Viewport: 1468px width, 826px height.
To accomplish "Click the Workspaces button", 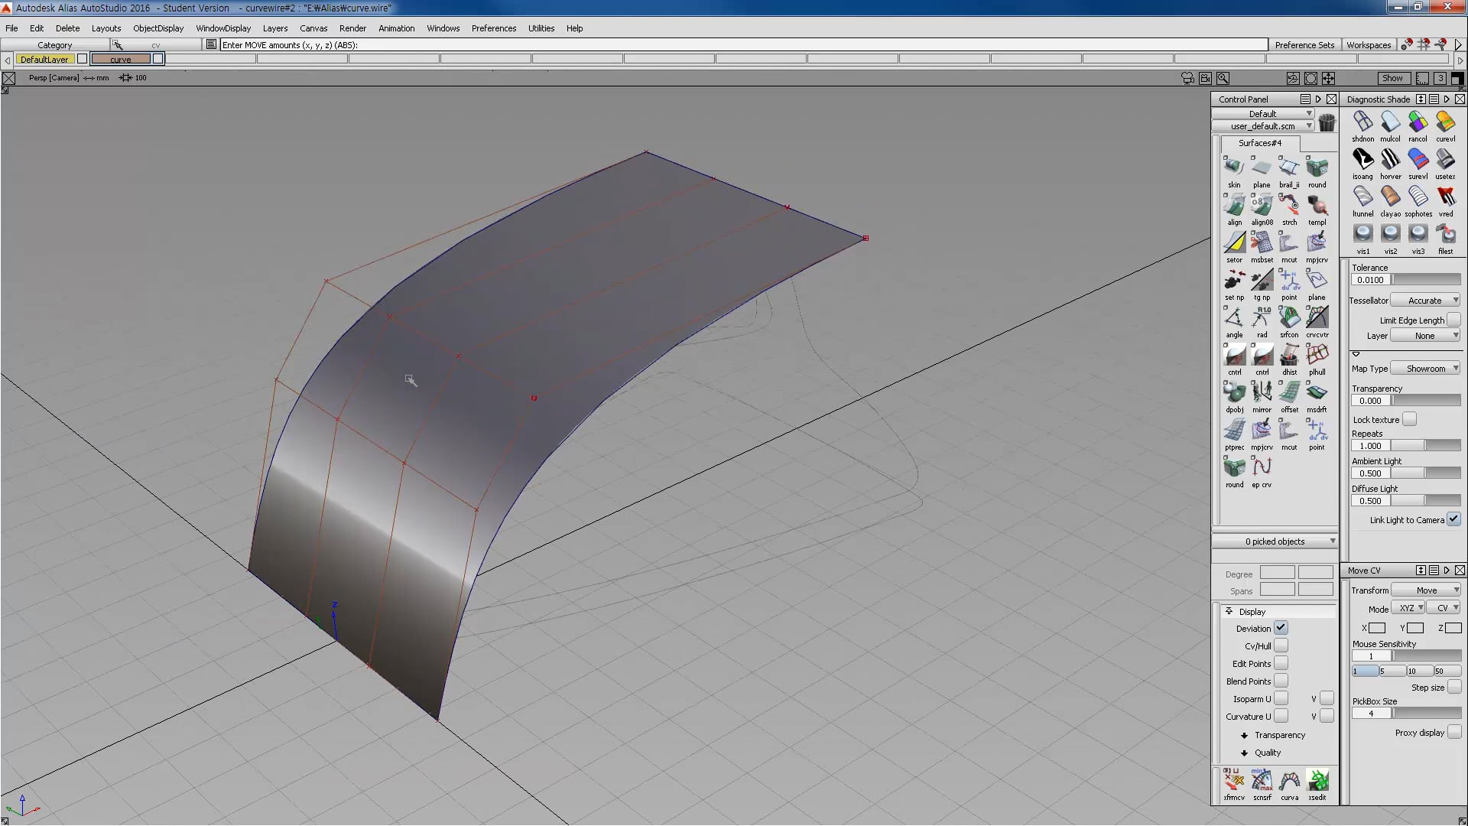I will pyautogui.click(x=1369, y=45).
